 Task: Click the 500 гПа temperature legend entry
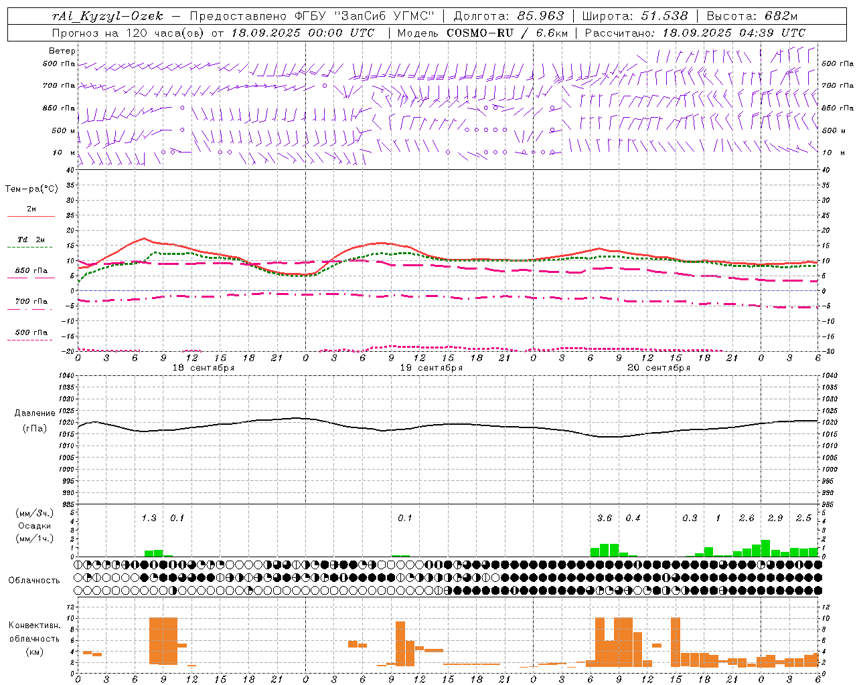coord(31,332)
